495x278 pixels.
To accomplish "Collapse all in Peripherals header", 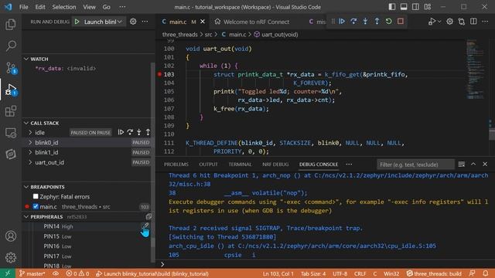I will point(148,216).
